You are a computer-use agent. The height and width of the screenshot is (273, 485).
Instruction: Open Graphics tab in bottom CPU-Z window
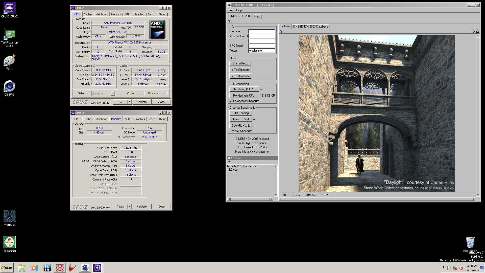coord(139,119)
